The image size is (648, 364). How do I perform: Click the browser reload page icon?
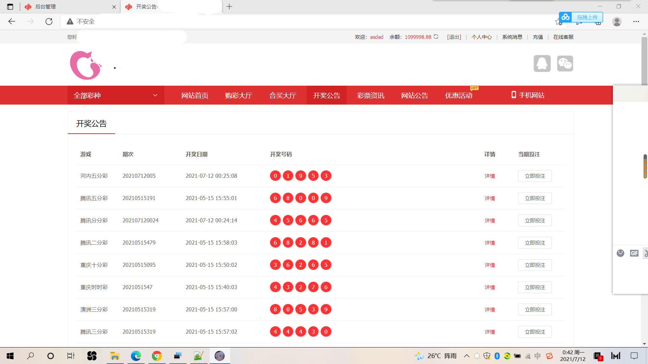pos(49,22)
